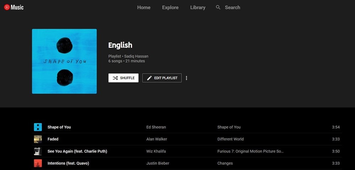Viewport: 355px width, 170px height.
Task: Open the playlist three-dot menu
Action: 186,78
